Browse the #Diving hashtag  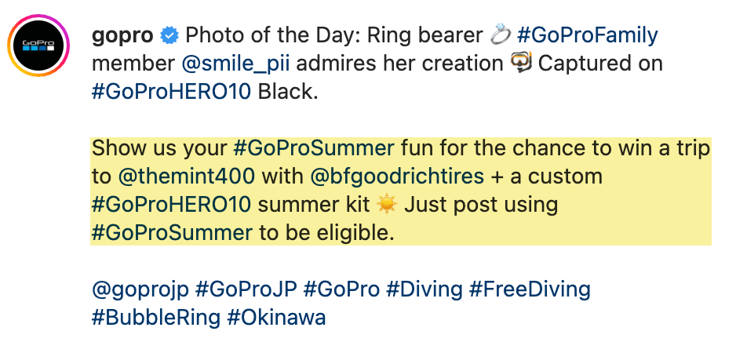click(x=424, y=289)
